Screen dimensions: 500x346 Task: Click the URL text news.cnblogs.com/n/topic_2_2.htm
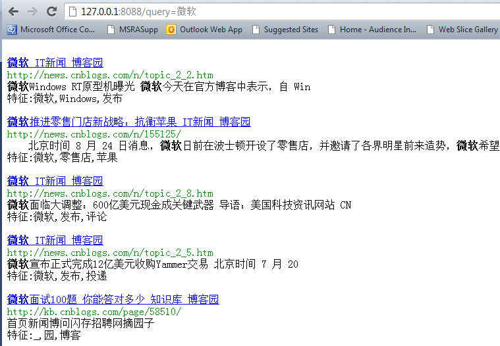point(110,75)
